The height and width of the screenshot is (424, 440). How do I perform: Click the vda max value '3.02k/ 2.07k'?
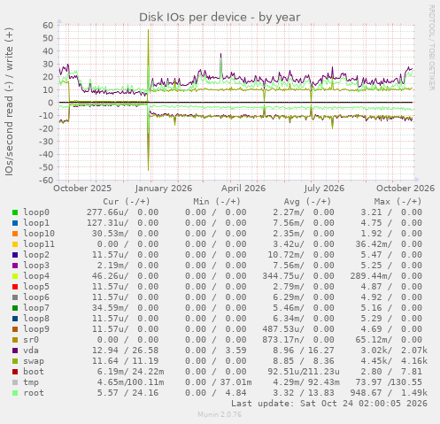pyautogui.click(x=394, y=351)
